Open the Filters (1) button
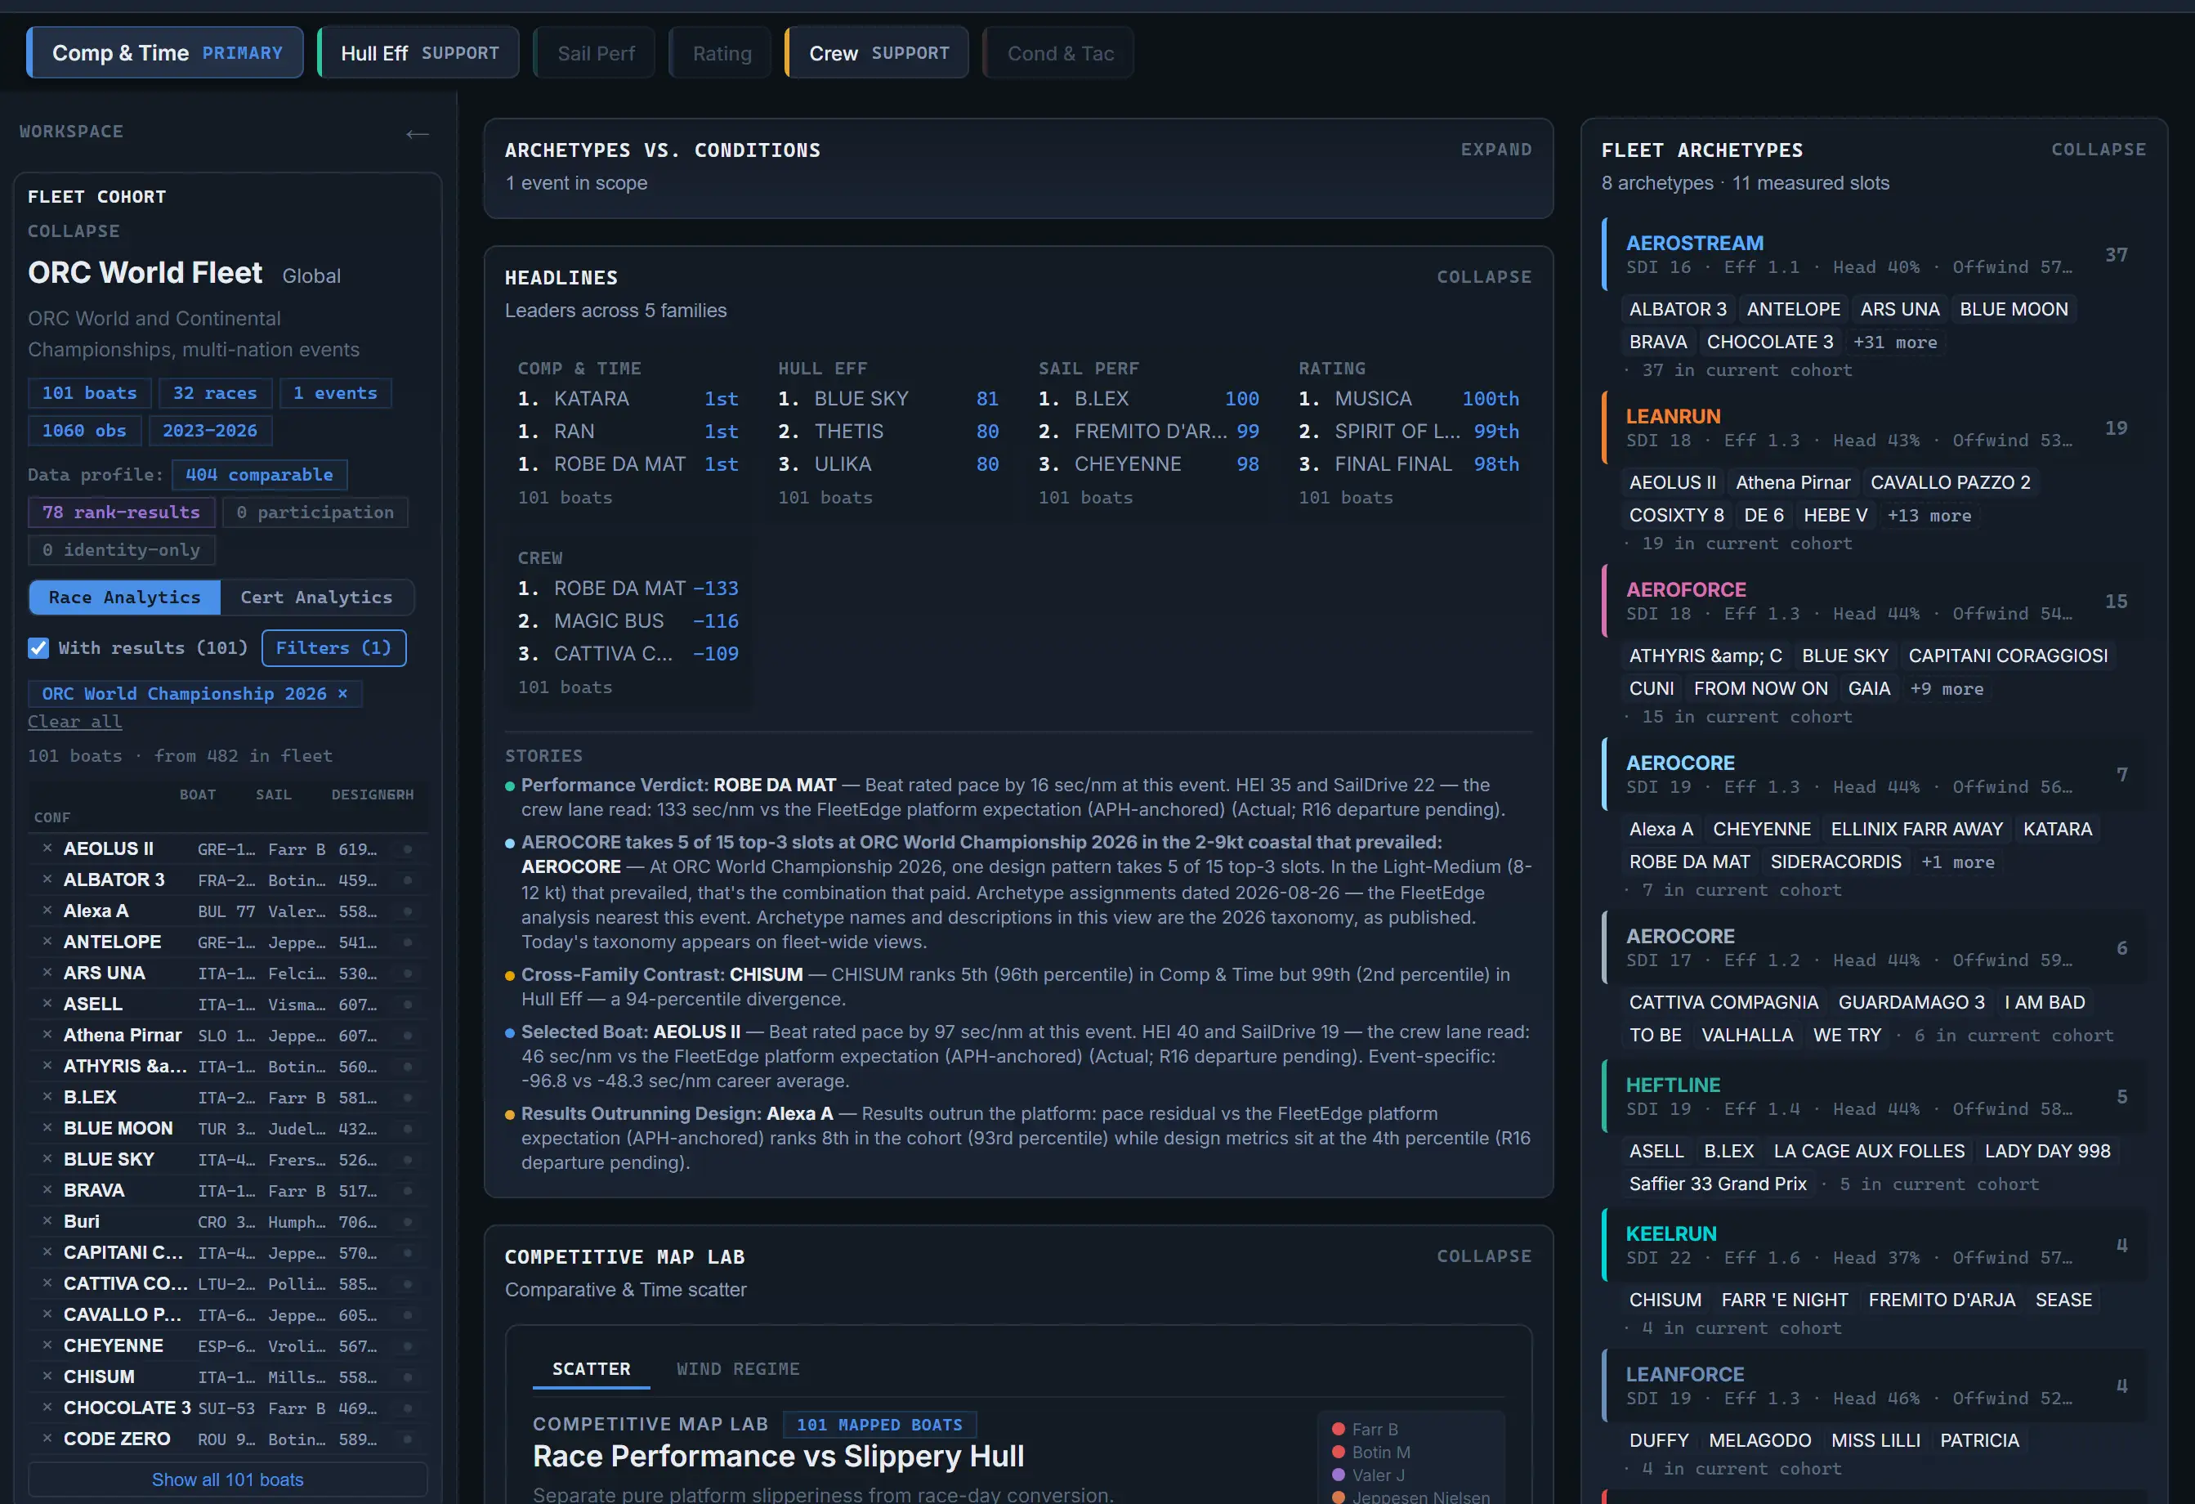2195x1504 pixels. pos(333,648)
